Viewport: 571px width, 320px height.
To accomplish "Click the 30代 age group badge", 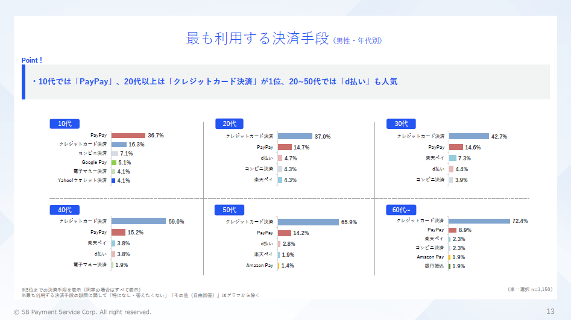I will click(x=402, y=124).
